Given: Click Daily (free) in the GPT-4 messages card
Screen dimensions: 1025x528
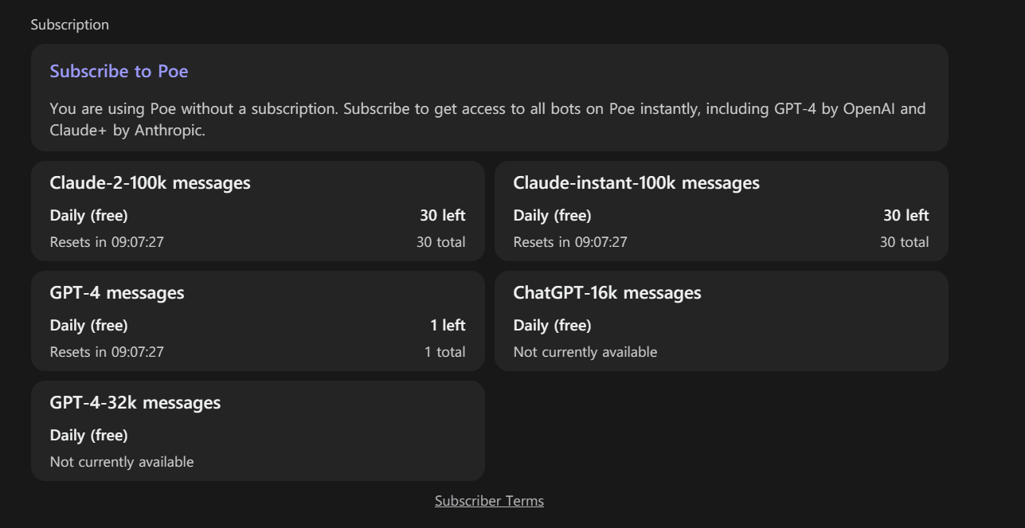Looking at the screenshot, I should [88, 326].
